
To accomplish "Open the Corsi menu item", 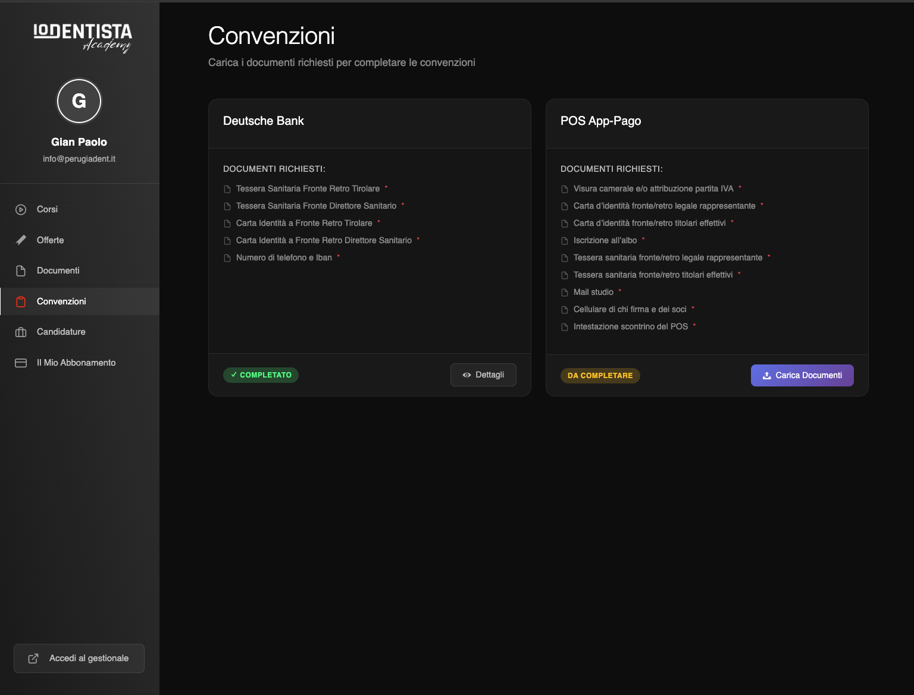I will pyautogui.click(x=47, y=209).
